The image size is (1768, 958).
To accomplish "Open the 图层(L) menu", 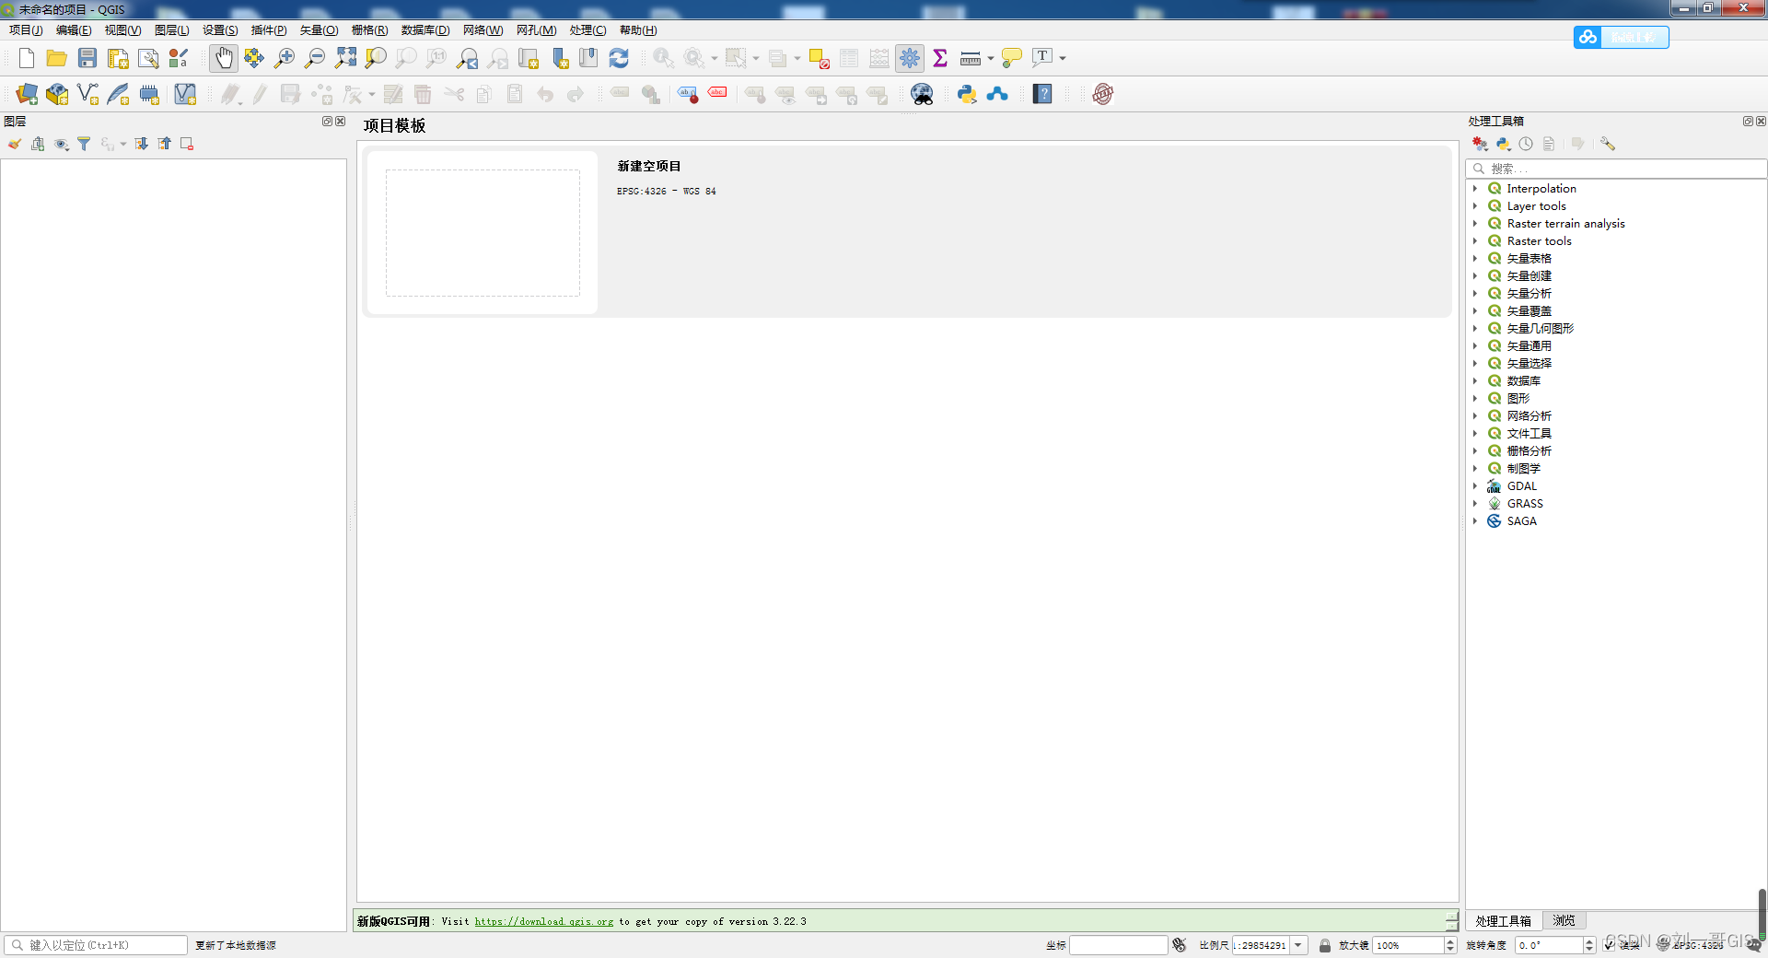I will [x=171, y=30].
